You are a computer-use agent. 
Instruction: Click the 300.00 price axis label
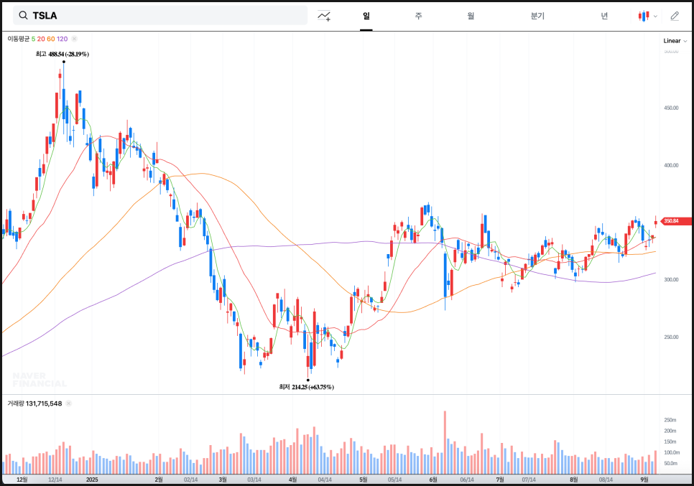671,279
